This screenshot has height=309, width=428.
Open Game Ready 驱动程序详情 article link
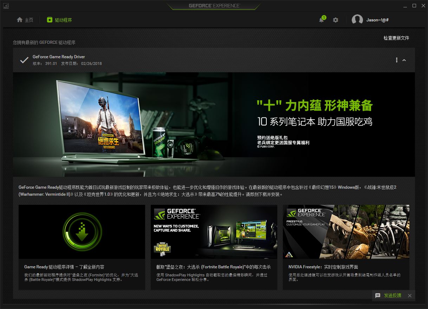(x=64, y=267)
